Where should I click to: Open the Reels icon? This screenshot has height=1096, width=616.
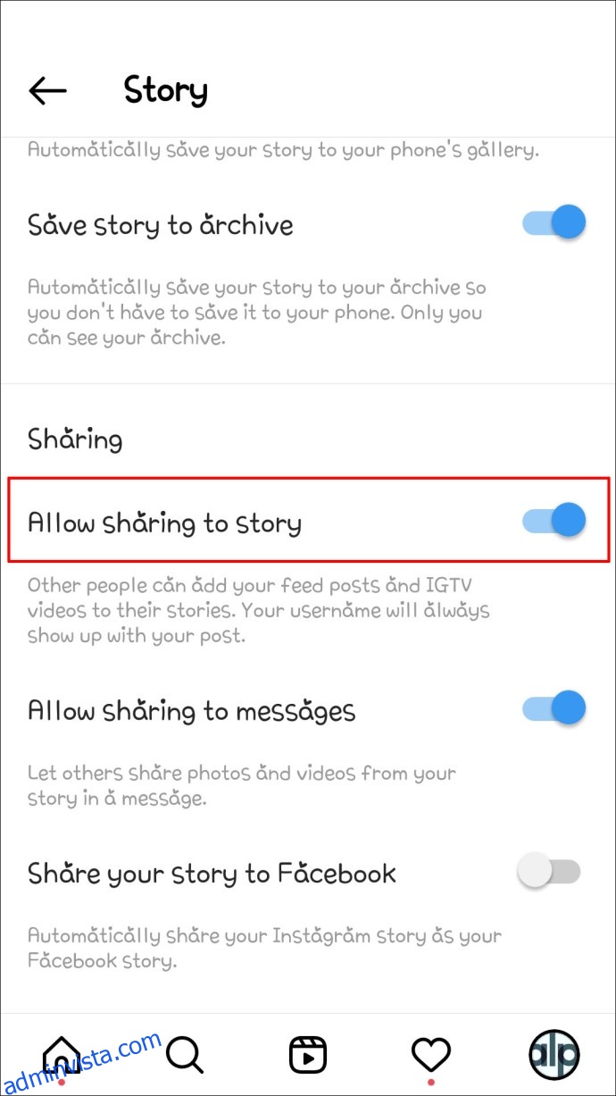pyautogui.click(x=308, y=1055)
